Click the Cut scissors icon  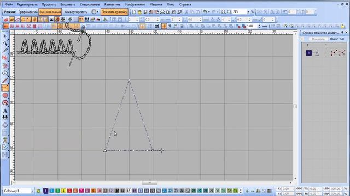point(186,12)
